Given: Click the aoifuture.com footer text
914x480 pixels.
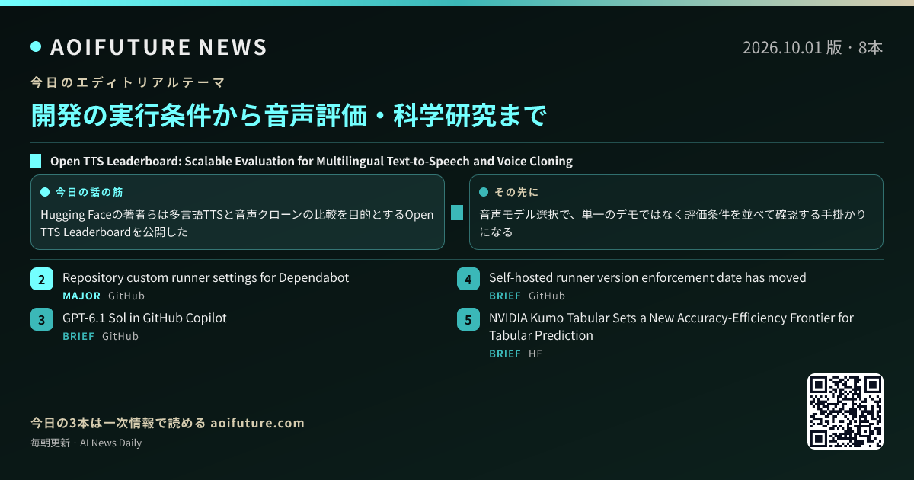Looking at the screenshot, I should [x=257, y=423].
